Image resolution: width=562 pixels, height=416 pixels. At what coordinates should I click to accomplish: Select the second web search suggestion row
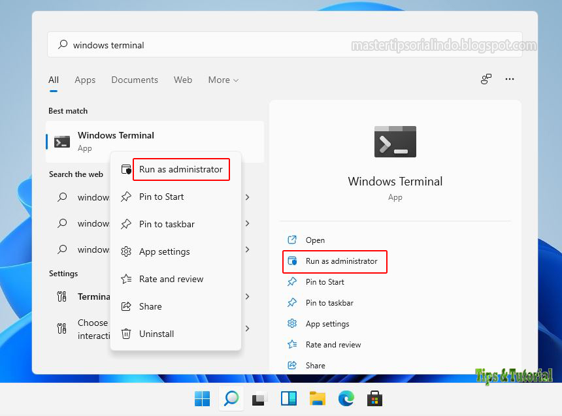pyautogui.click(x=155, y=223)
